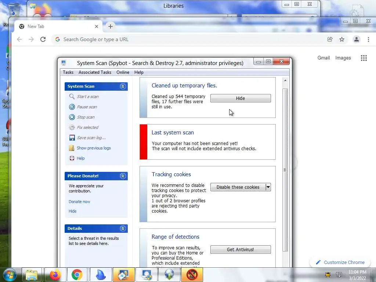Click the globe with arrow taskbar icon
This screenshot has width=376, height=282.
coord(169,275)
